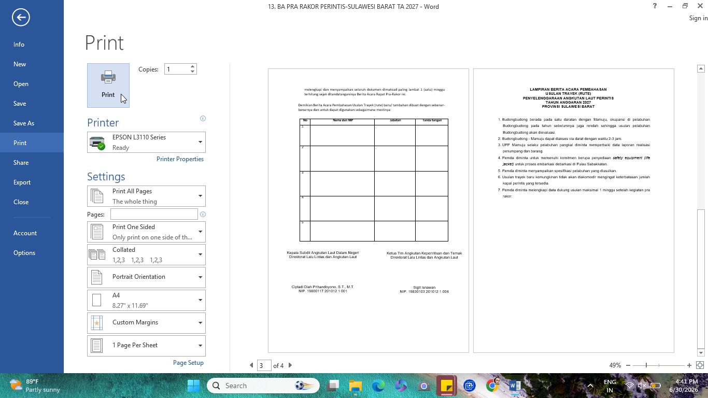Open Task View from taskbar
708x398 pixels.
[333, 386]
